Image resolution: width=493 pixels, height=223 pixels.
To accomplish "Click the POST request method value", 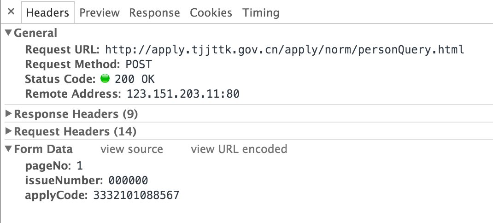I will (x=138, y=64).
